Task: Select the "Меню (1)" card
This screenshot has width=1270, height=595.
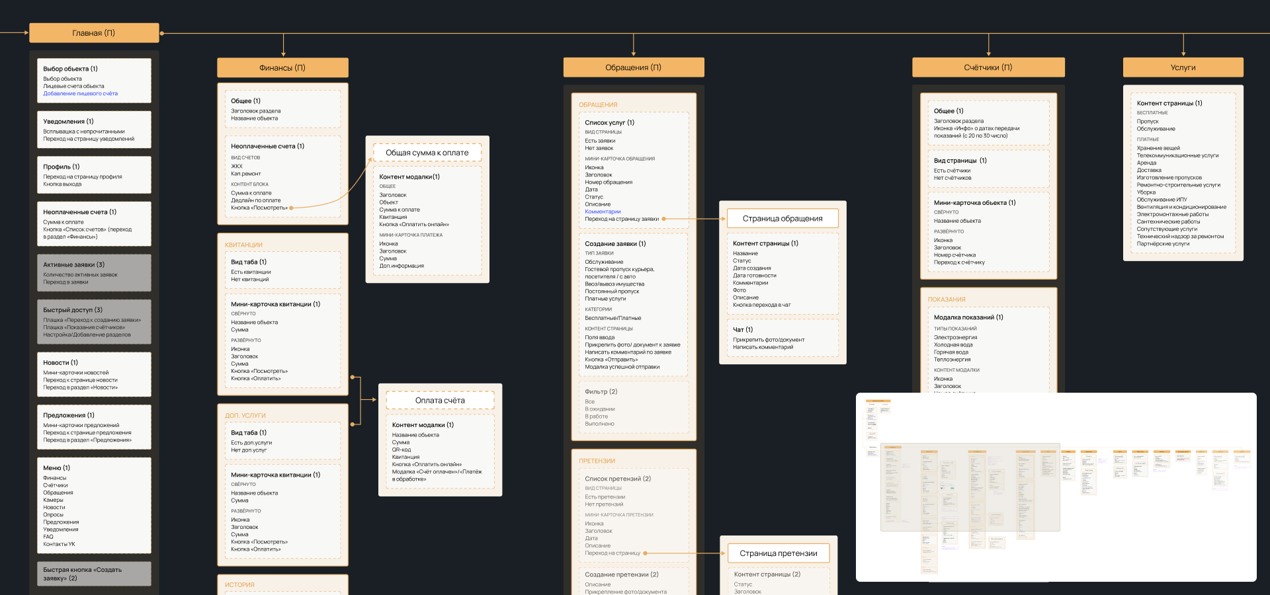Action: click(x=94, y=505)
